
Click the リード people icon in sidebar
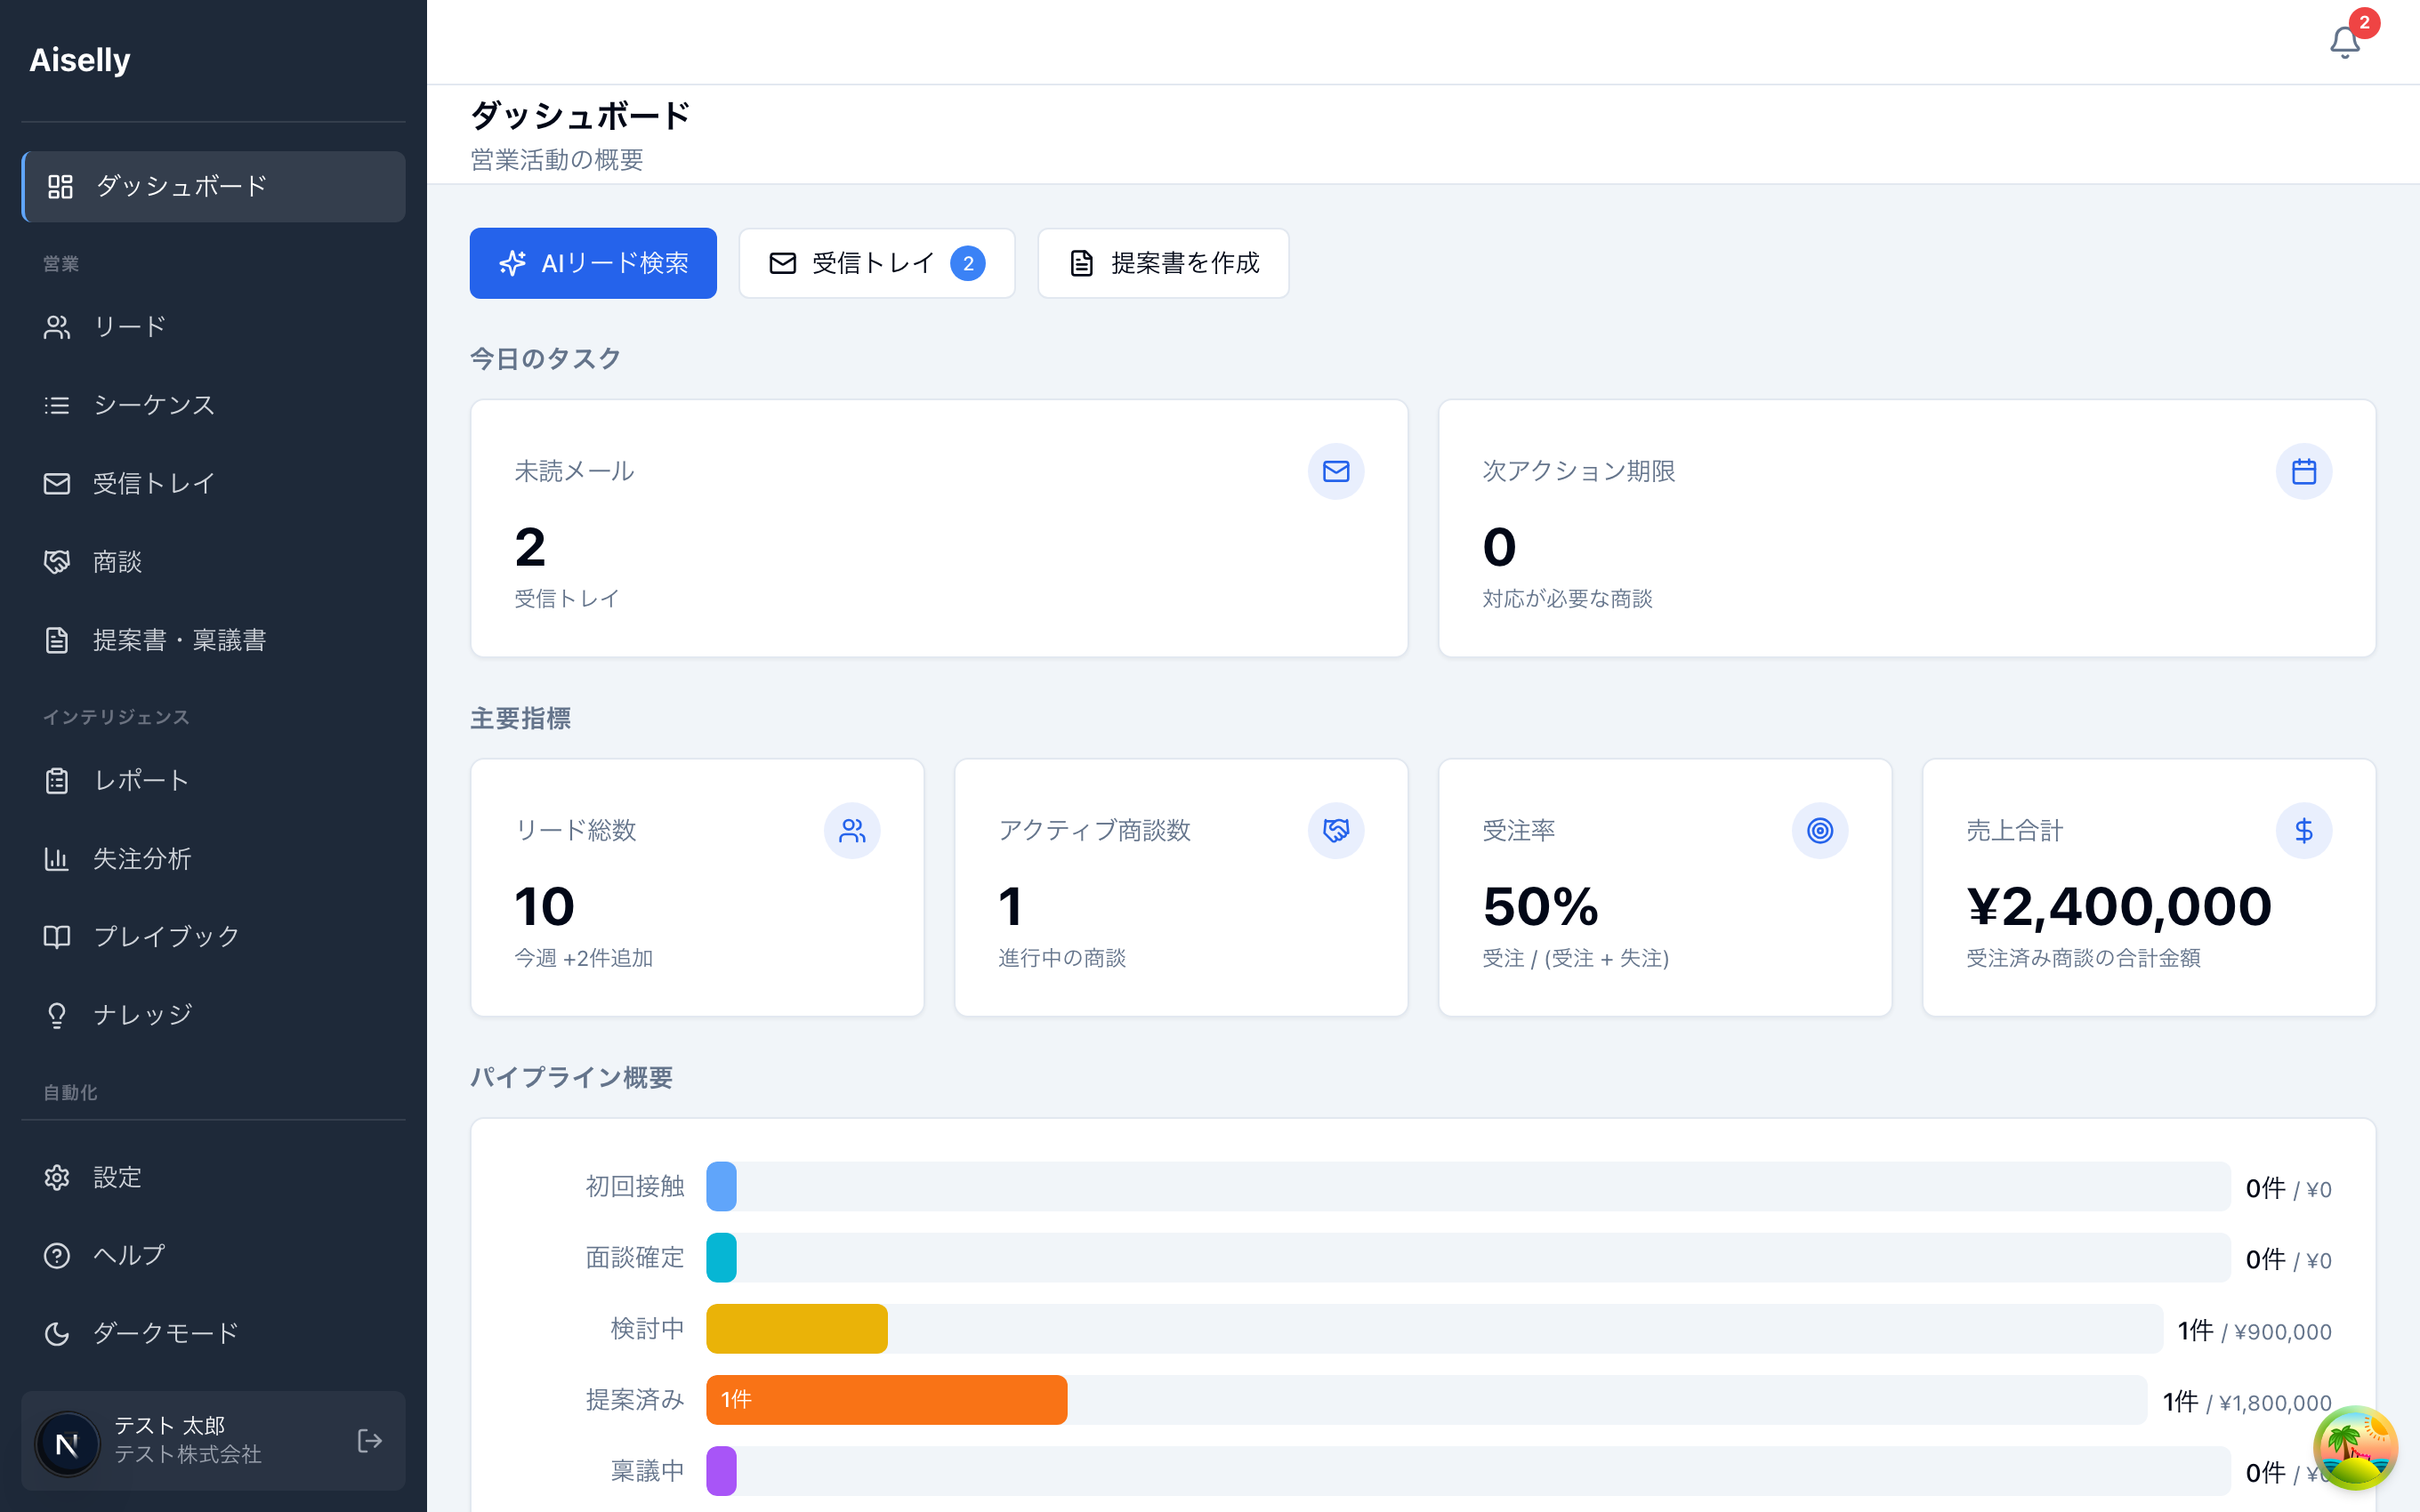coord(57,327)
